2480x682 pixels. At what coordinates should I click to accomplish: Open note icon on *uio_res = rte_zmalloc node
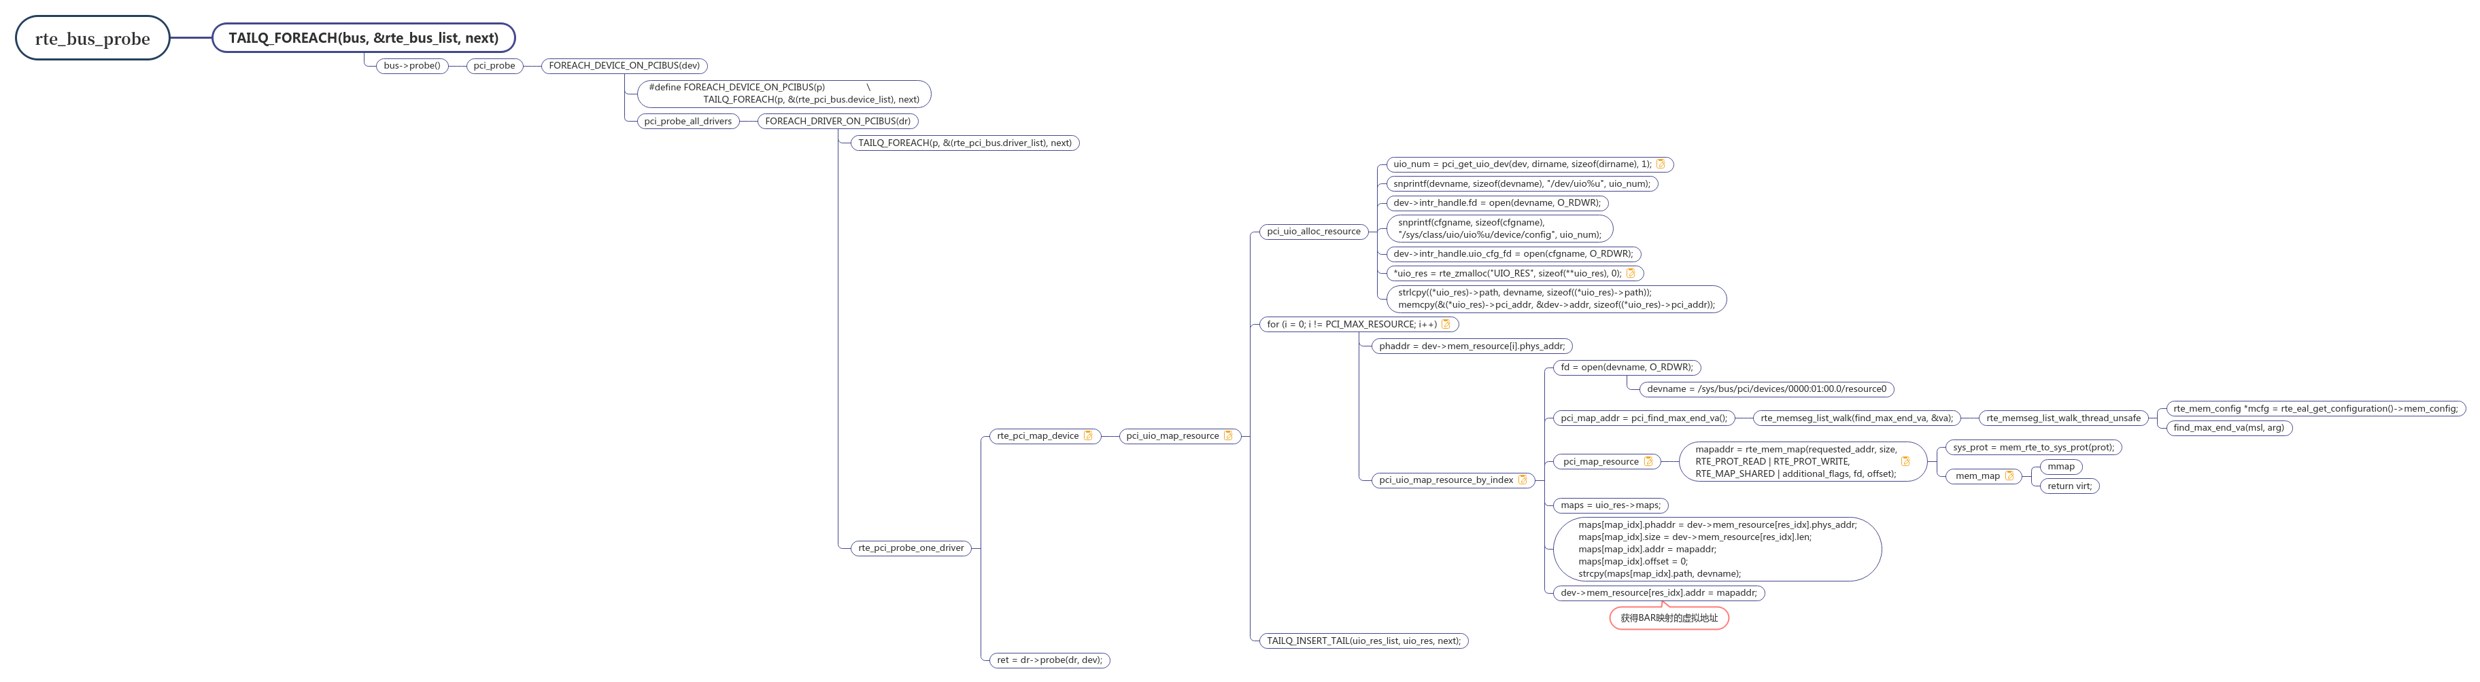click(x=1631, y=273)
